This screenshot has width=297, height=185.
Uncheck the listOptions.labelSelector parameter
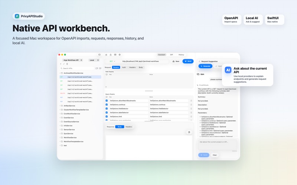(107, 112)
